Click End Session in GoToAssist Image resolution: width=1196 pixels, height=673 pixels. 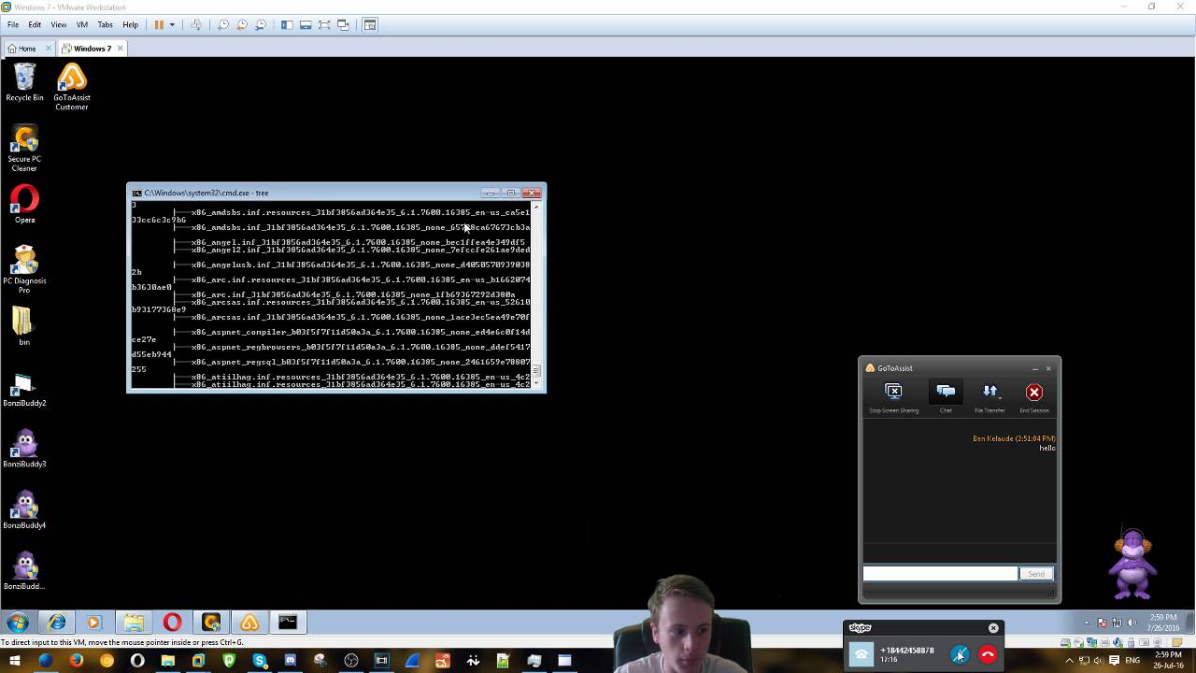point(1033,397)
